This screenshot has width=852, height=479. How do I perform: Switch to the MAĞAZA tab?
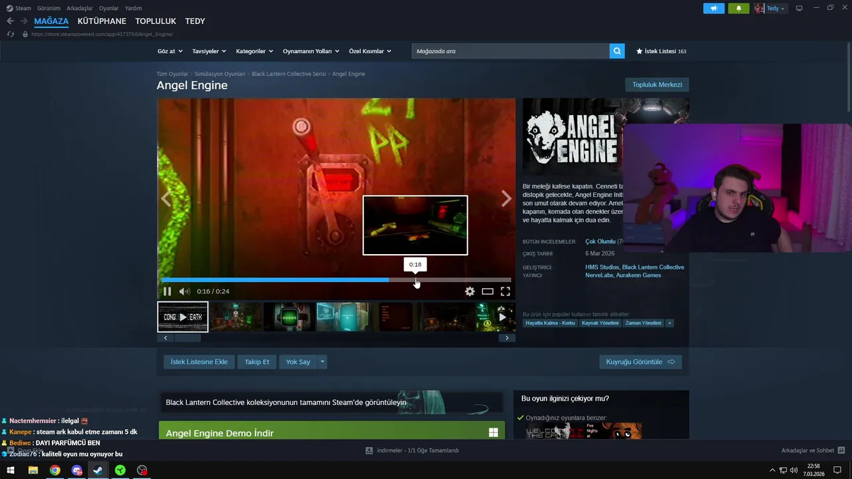coord(51,21)
